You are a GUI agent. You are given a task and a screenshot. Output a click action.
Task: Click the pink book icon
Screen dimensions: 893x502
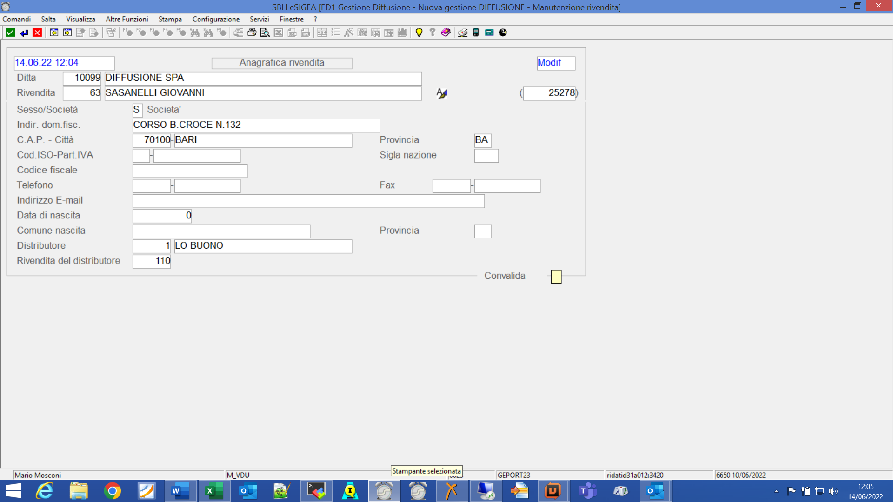click(446, 33)
